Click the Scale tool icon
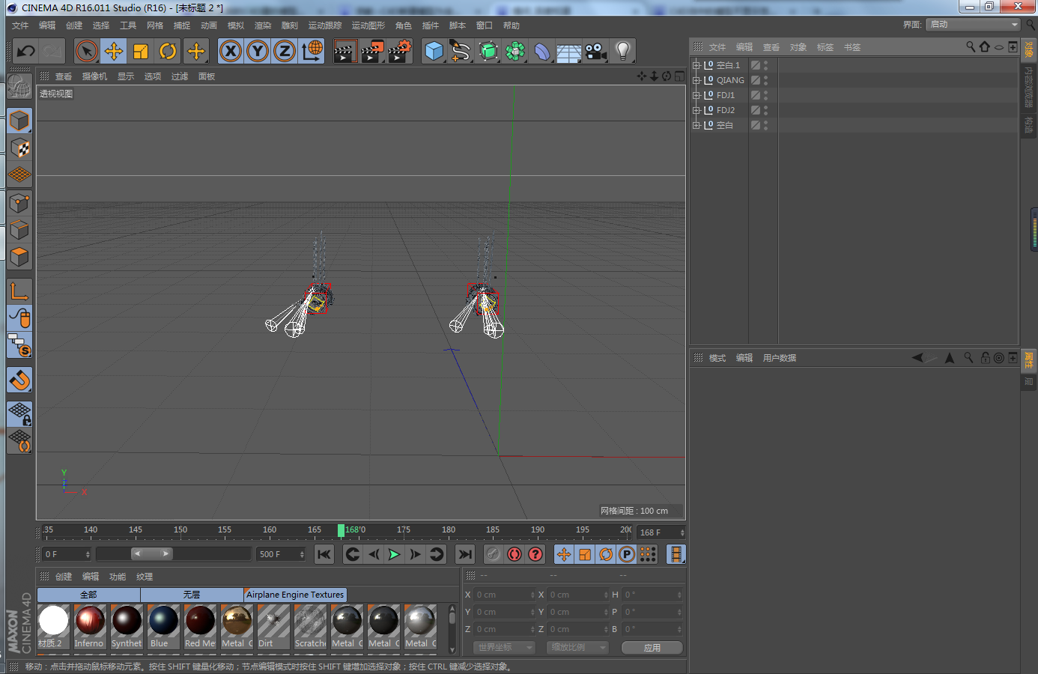Image resolution: width=1038 pixels, height=674 pixels. (141, 51)
